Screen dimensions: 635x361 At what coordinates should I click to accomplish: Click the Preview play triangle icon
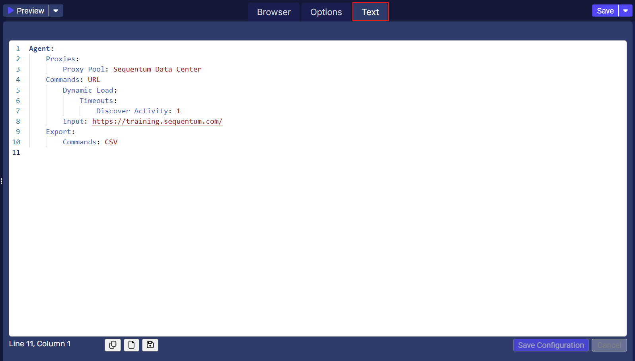11,11
